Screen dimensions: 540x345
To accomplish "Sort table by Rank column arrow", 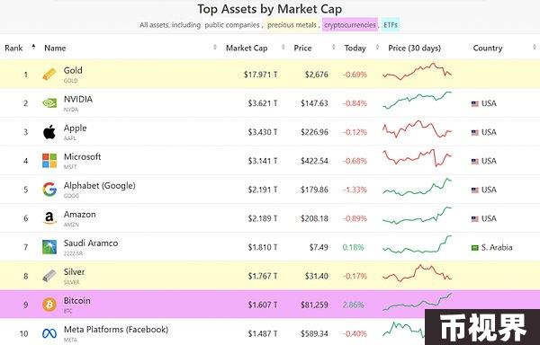I will [33, 47].
